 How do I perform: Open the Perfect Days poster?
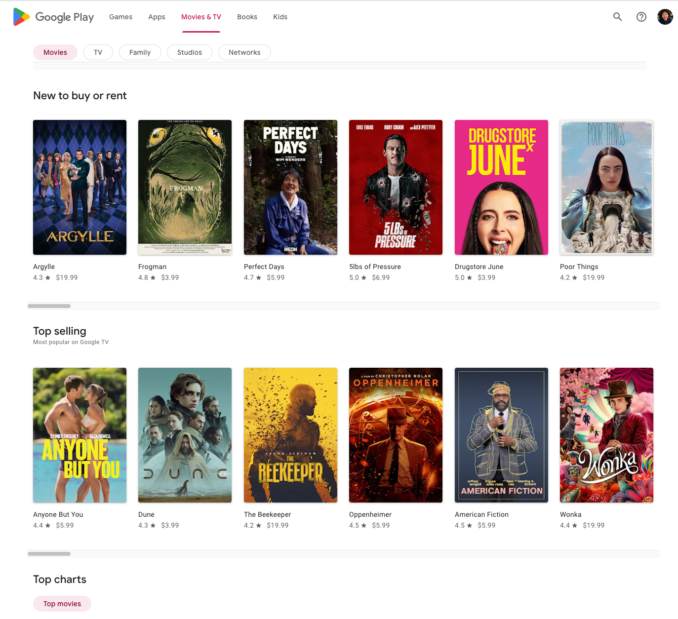point(290,187)
